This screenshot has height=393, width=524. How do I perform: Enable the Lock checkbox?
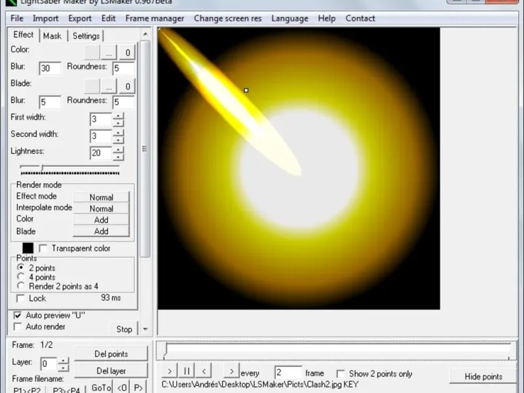pos(20,298)
